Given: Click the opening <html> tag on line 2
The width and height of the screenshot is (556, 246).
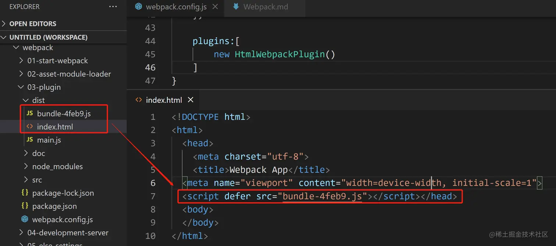Looking at the screenshot, I should coord(187,130).
